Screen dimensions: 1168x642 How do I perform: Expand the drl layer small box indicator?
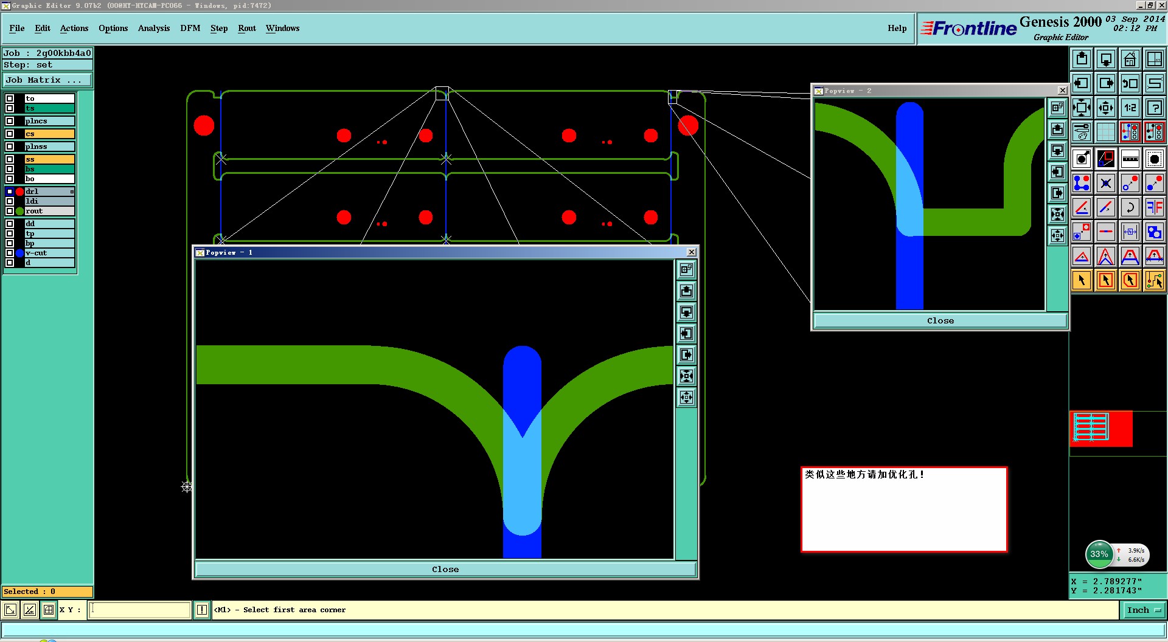tap(72, 192)
